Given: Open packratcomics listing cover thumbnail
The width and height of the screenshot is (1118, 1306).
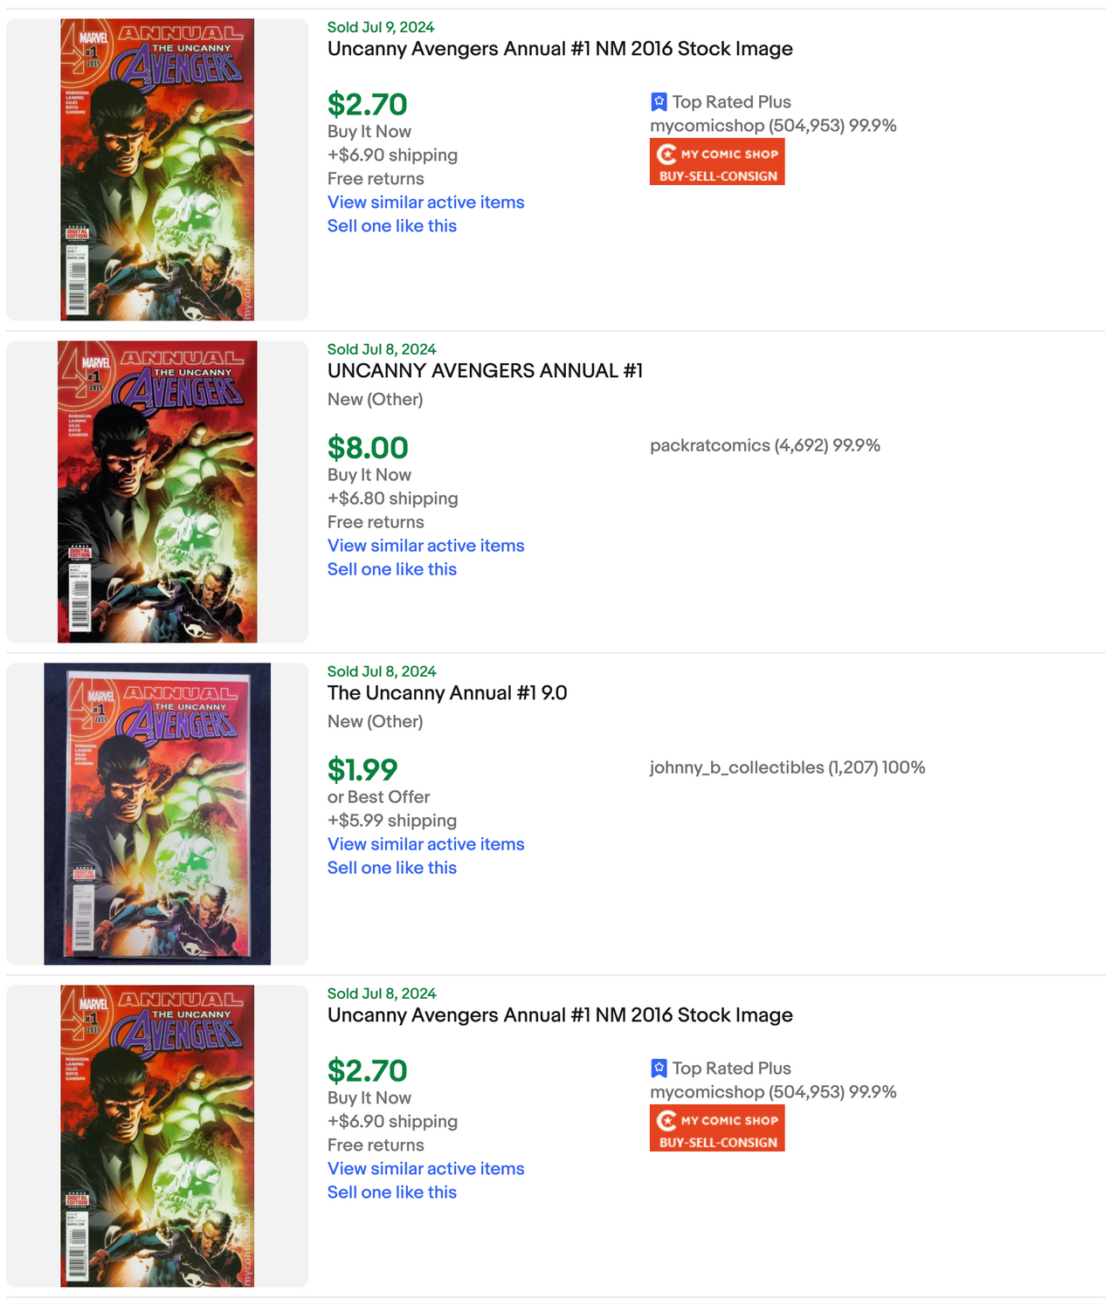Looking at the screenshot, I should tap(157, 491).
